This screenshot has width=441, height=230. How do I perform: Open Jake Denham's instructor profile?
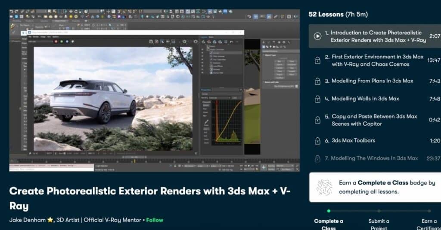(x=27, y=220)
